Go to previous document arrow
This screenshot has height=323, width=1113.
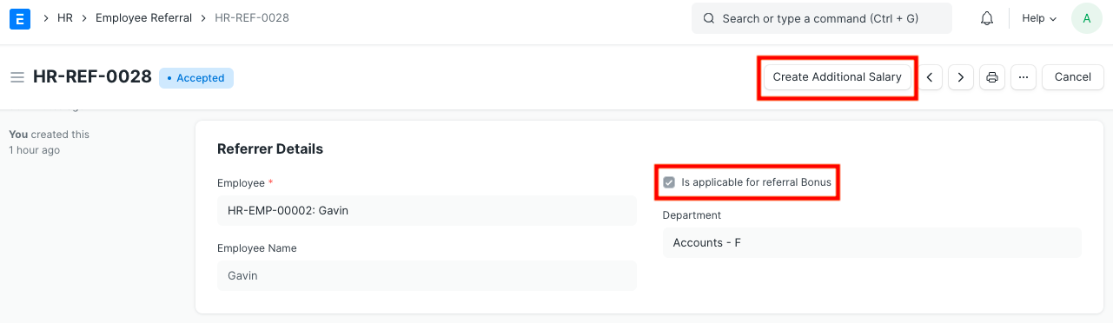[930, 77]
